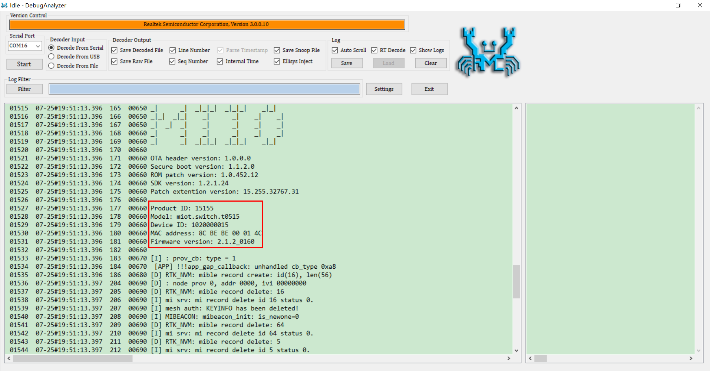Open the COM16 serial port dropdown
This screenshot has width=710, height=371.
point(25,46)
